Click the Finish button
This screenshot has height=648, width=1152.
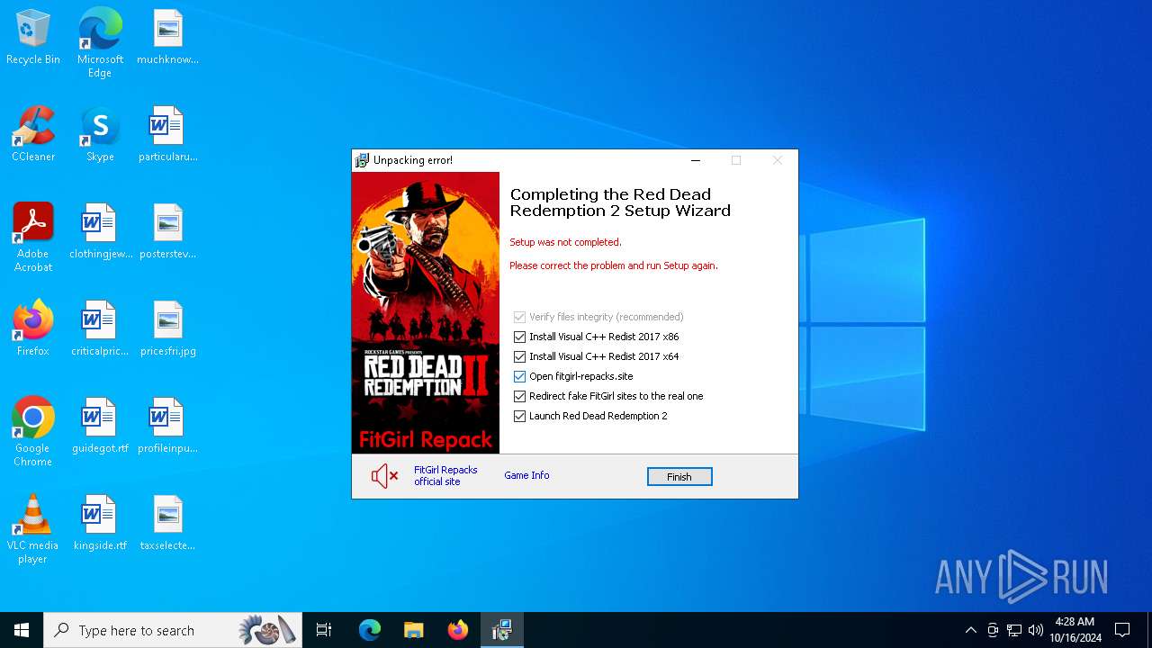(x=679, y=477)
